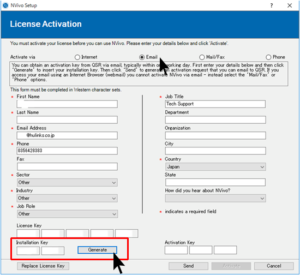Viewport: 300px width, 275px height.
Task: Click the Cancel button
Action: (274, 266)
